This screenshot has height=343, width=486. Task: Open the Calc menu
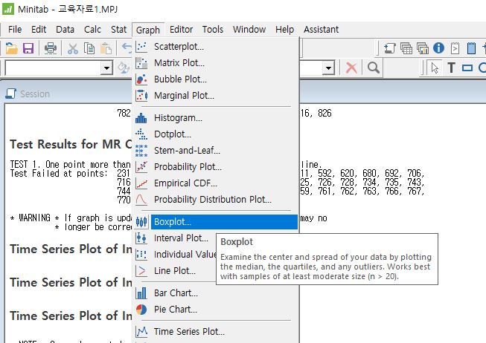[92, 30]
